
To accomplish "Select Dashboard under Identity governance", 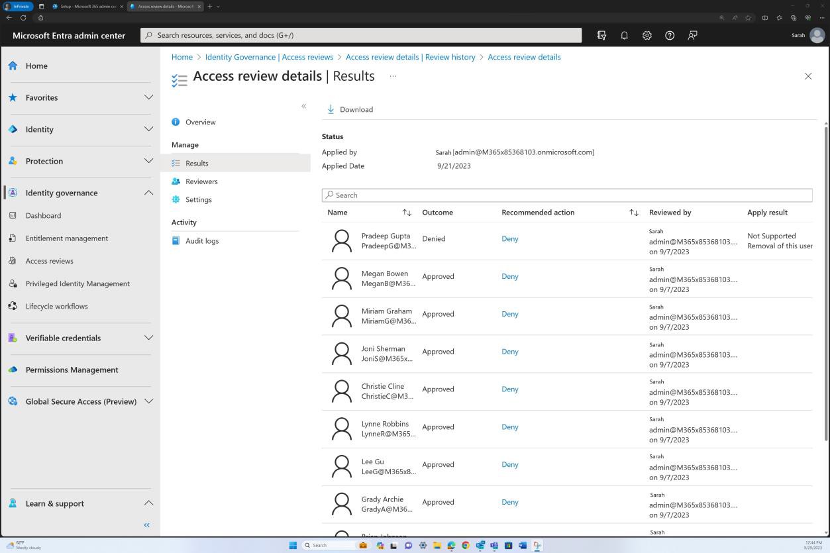I will point(43,215).
